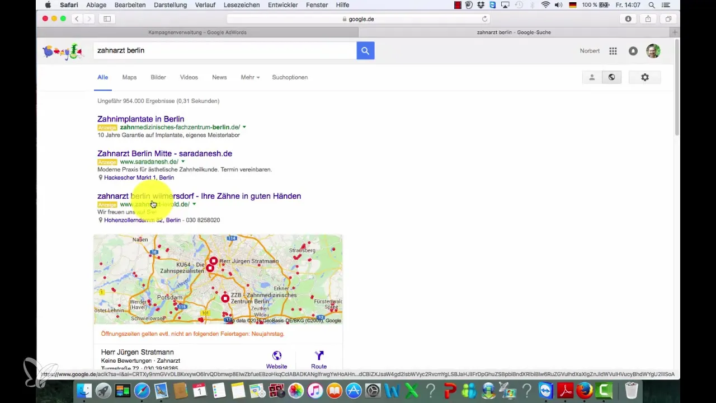This screenshot has height=403, width=716.
Task: Open System Preferences in the Dock
Action: click(373, 390)
